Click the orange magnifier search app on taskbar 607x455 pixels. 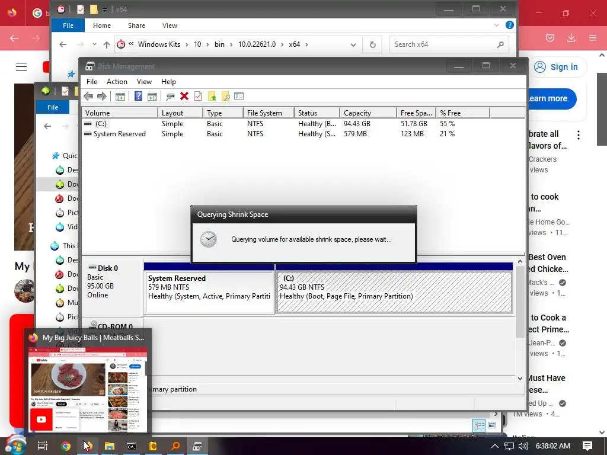175,446
